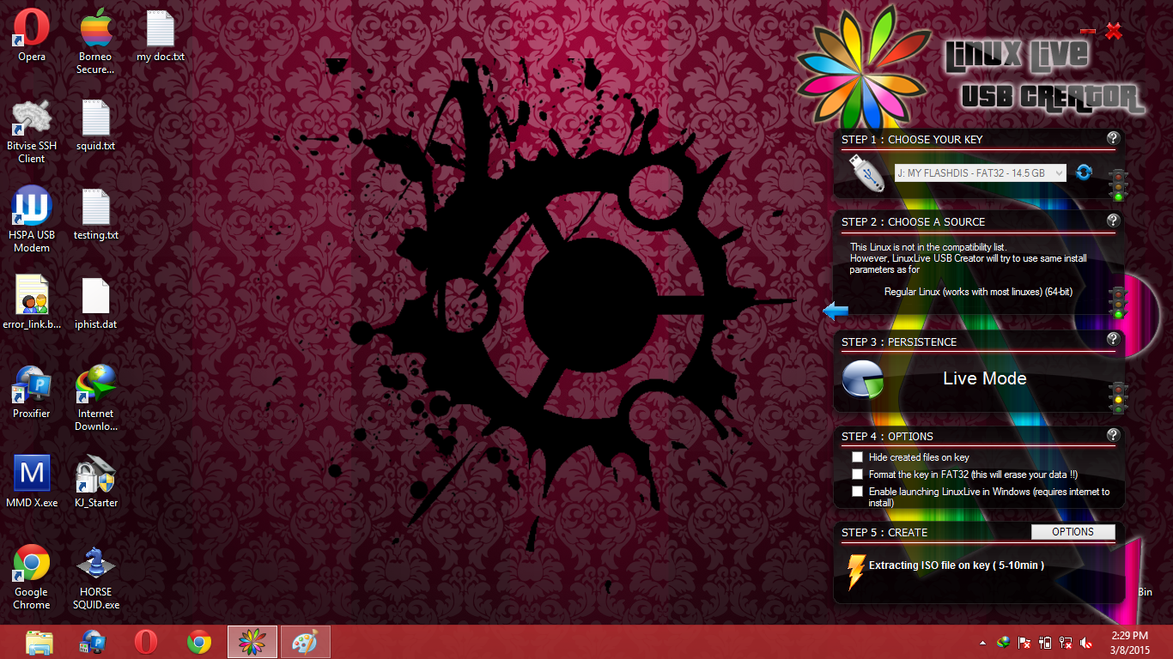Select the testing.txt file
Viewport: 1173px width, 659px height.
pos(95,215)
